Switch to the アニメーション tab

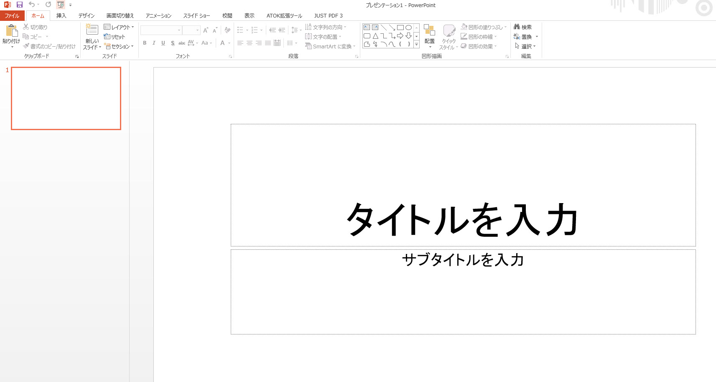[x=158, y=16]
